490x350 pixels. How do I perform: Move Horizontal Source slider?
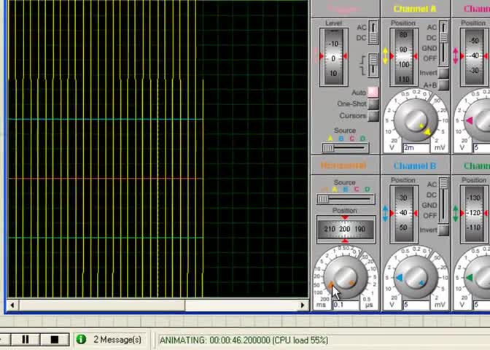tap(346, 199)
